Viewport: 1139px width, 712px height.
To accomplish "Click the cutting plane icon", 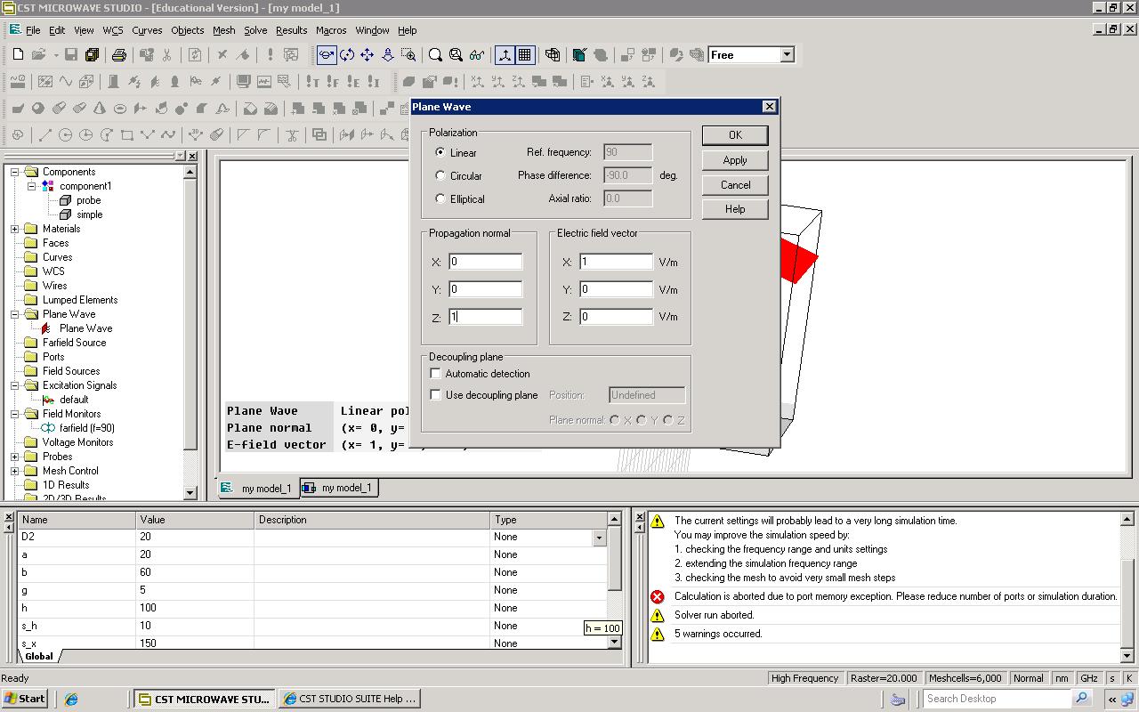I will [580, 55].
